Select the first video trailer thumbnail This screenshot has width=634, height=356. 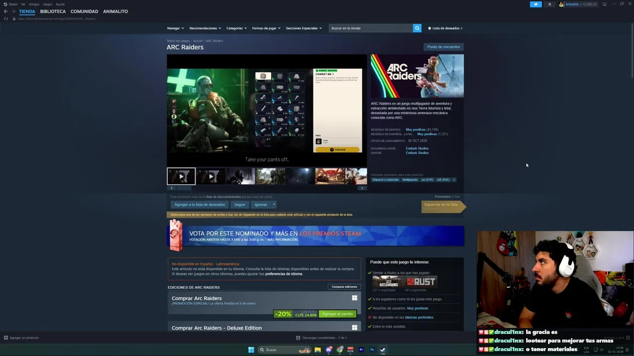(181, 176)
